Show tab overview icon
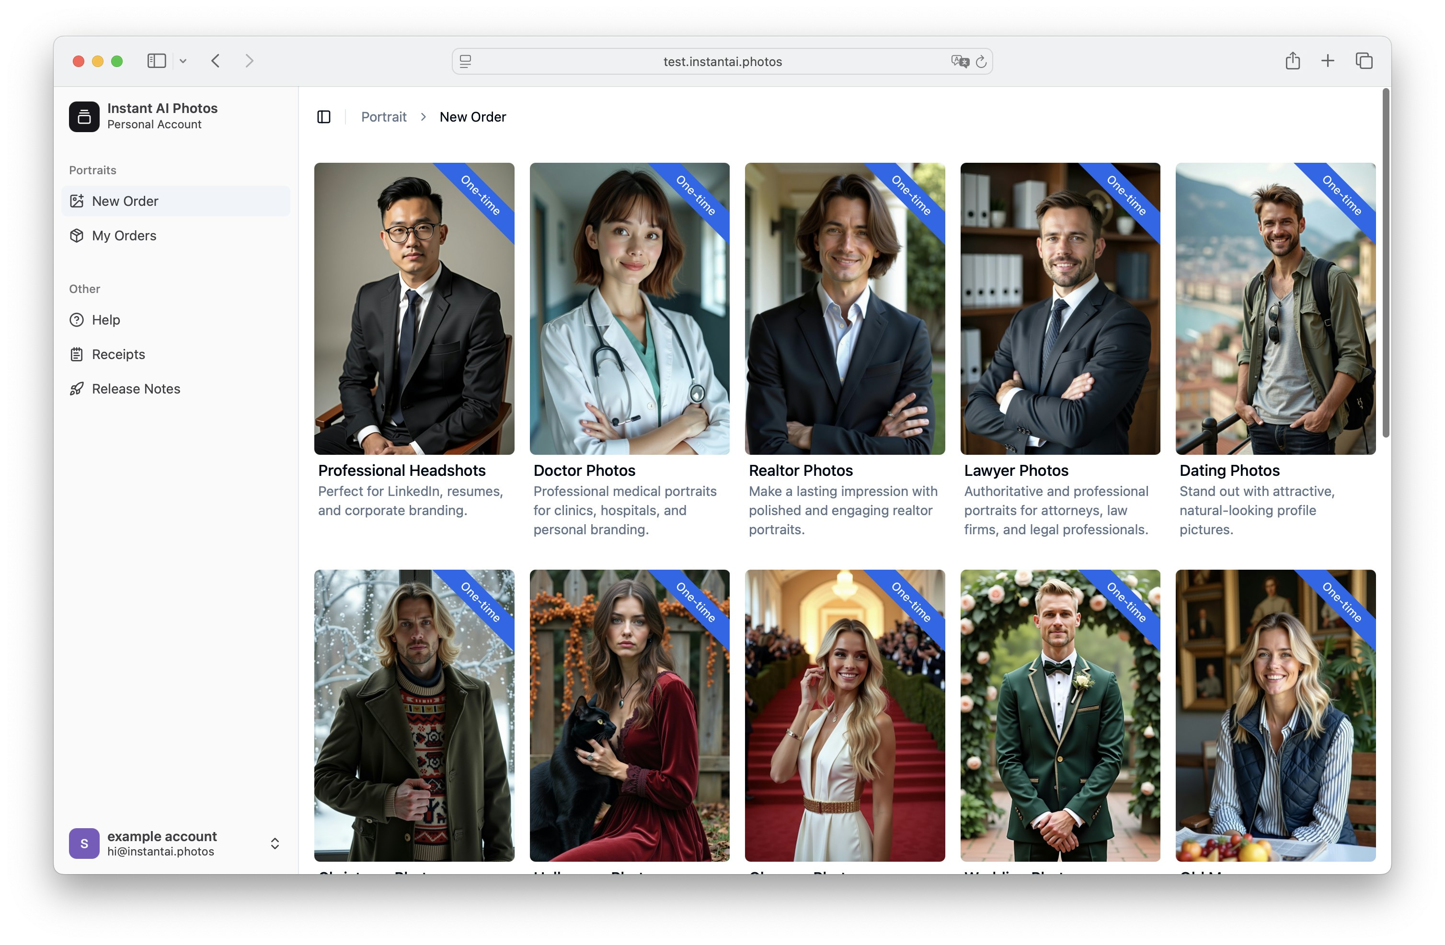This screenshot has width=1445, height=945. (x=1364, y=61)
